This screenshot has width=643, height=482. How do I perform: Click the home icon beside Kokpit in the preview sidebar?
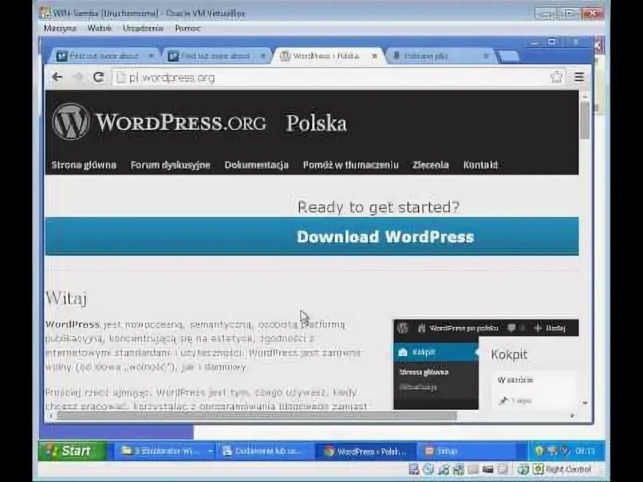pyautogui.click(x=403, y=352)
